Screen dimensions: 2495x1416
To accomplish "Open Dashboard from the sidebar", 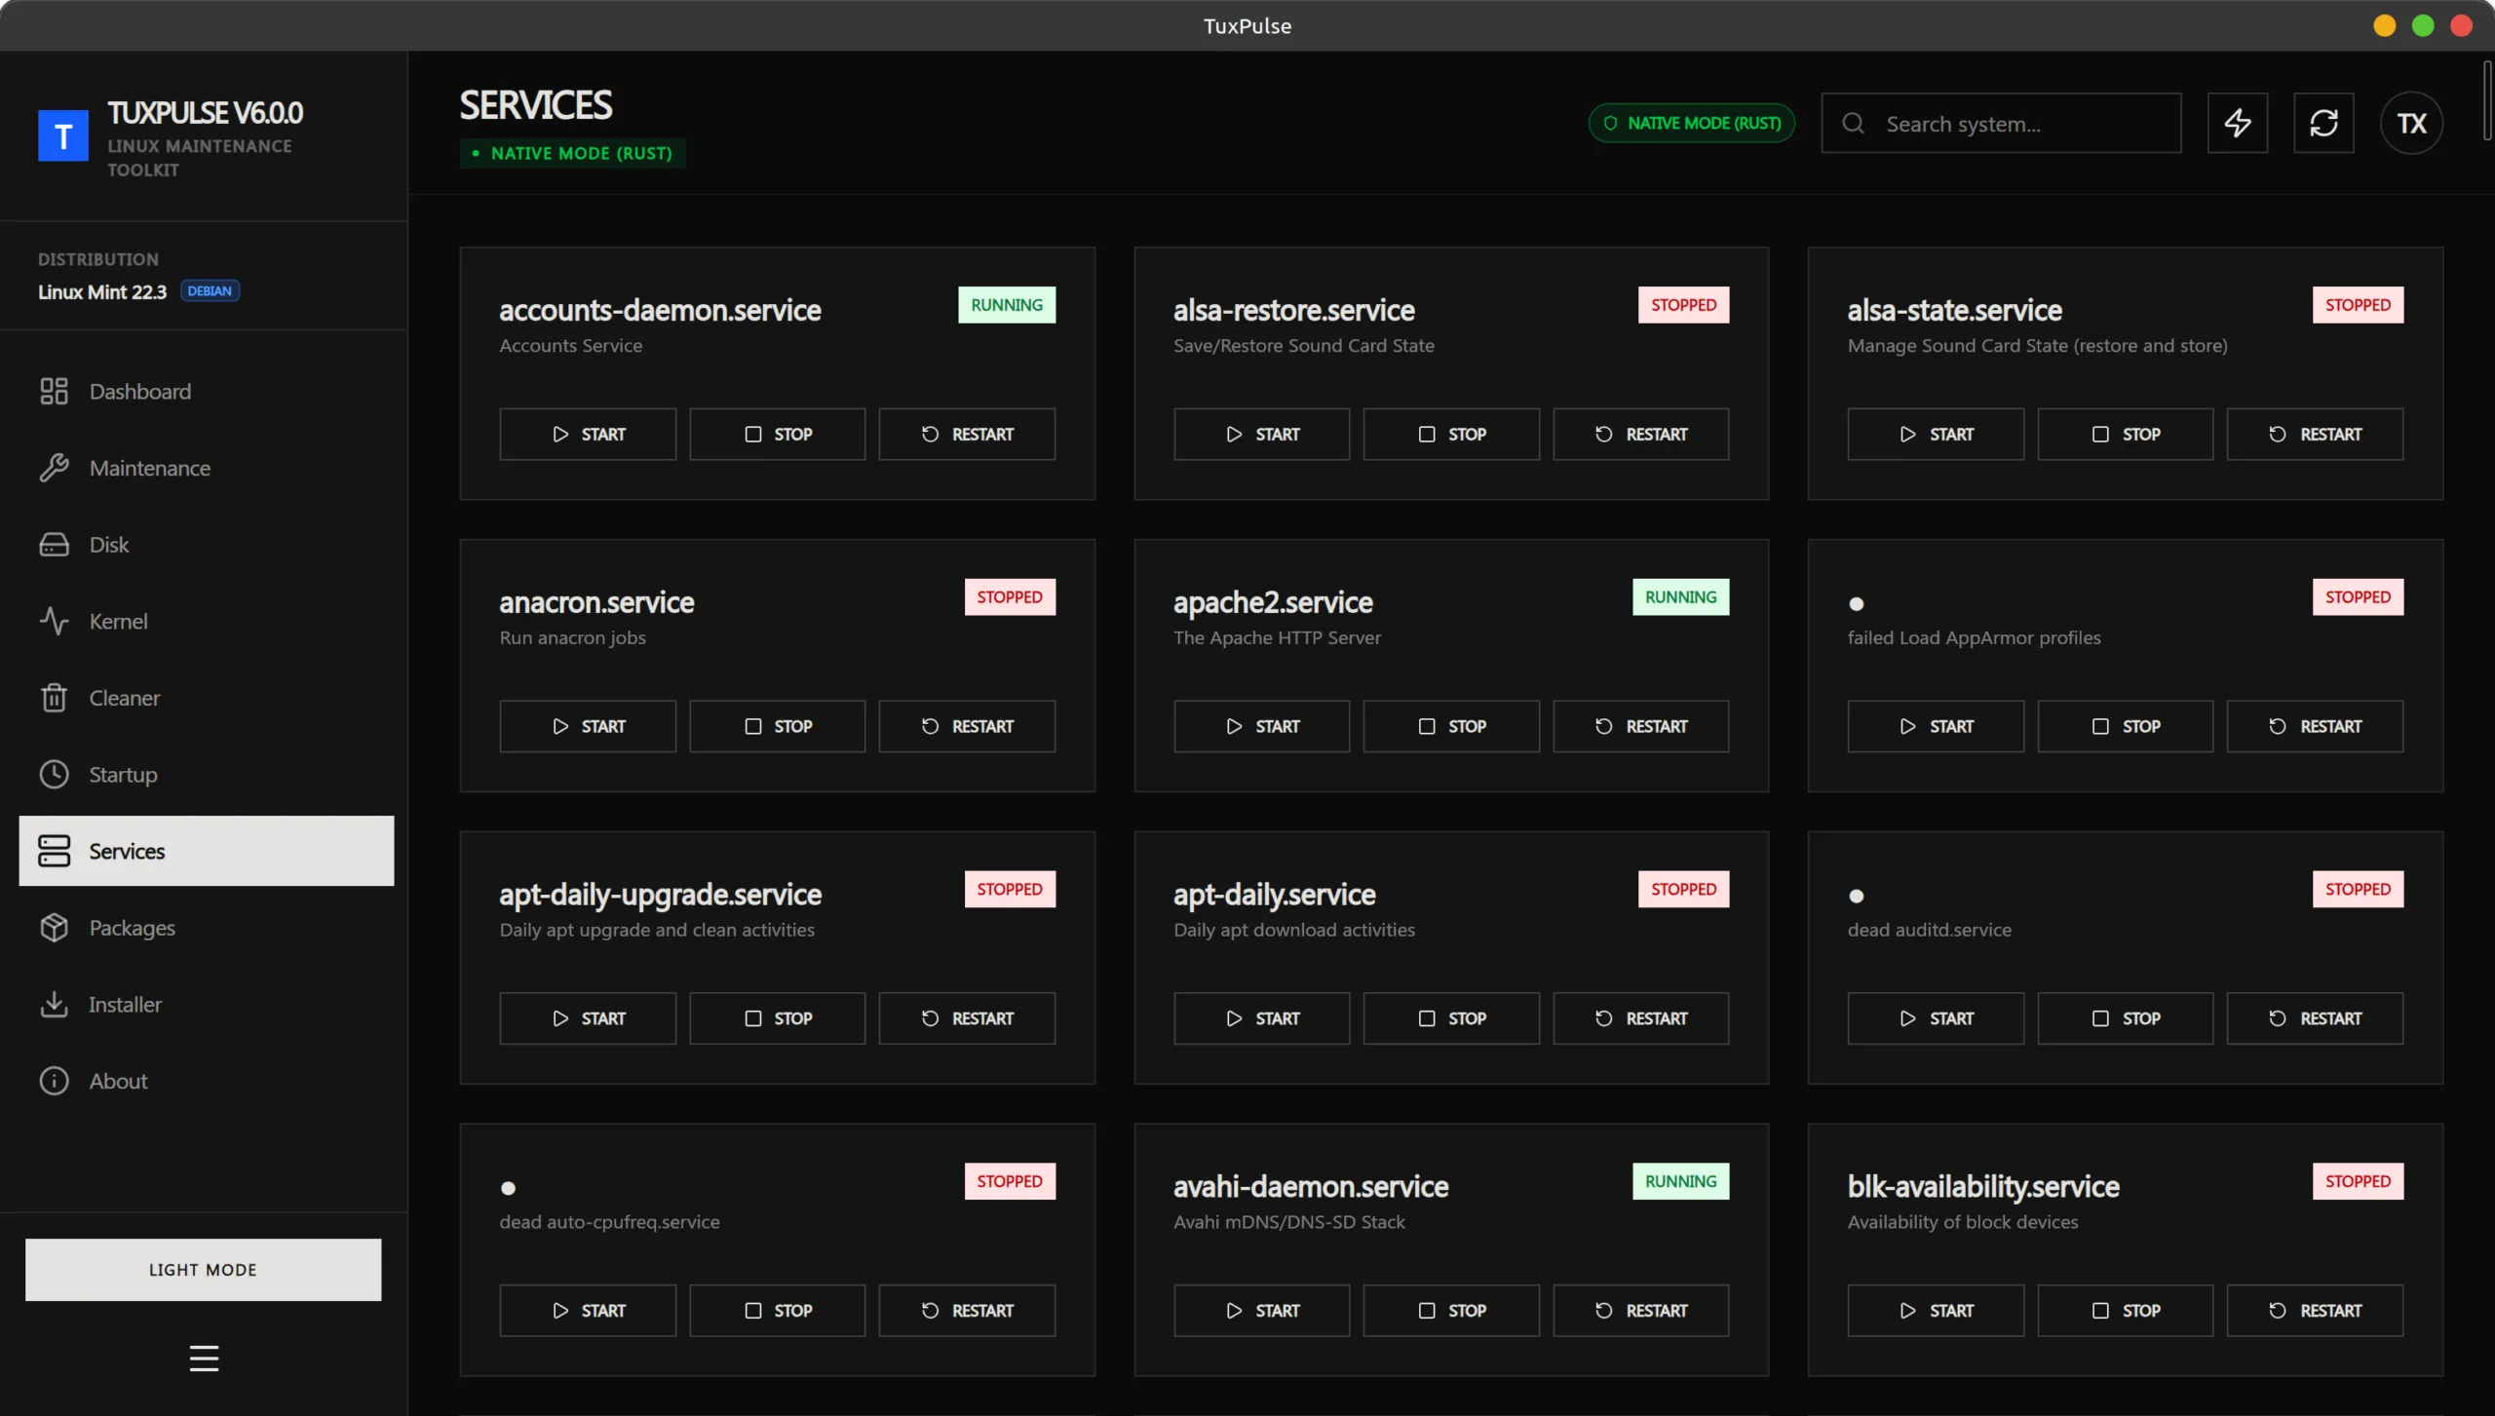I will click(x=139, y=392).
